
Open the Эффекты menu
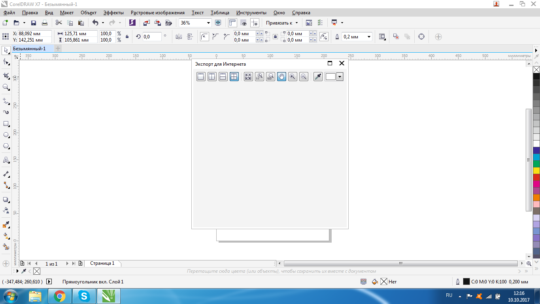coord(113,13)
